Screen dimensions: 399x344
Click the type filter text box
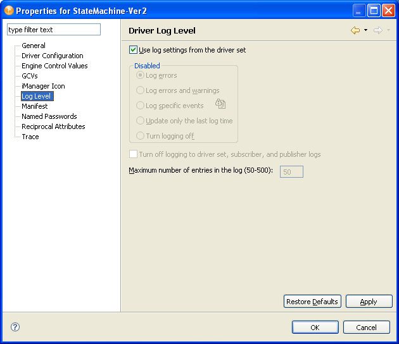[x=54, y=30]
